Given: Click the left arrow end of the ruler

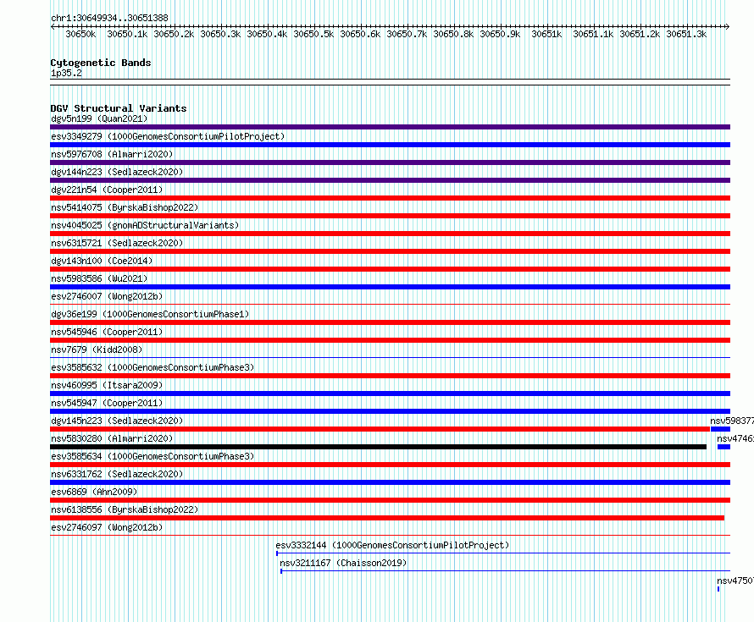Looking at the screenshot, I should [53, 26].
